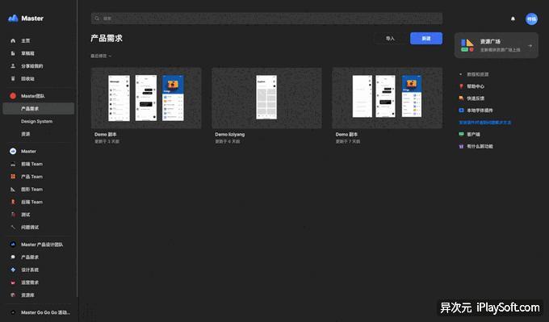Open the 主页 home icon in sidebar

point(13,40)
